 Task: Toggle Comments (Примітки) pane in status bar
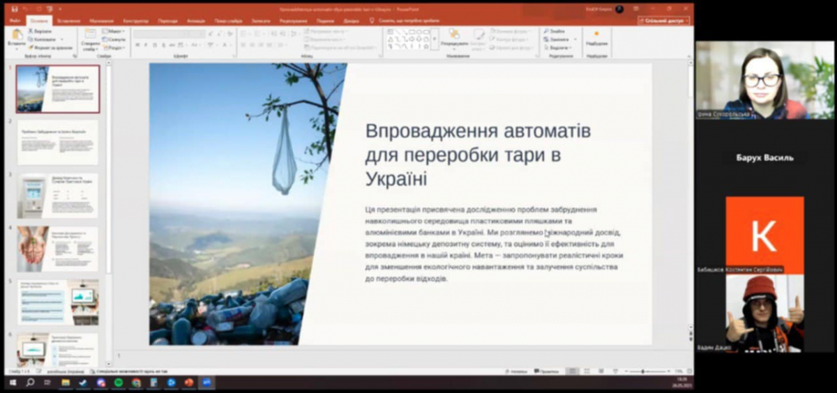547,371
